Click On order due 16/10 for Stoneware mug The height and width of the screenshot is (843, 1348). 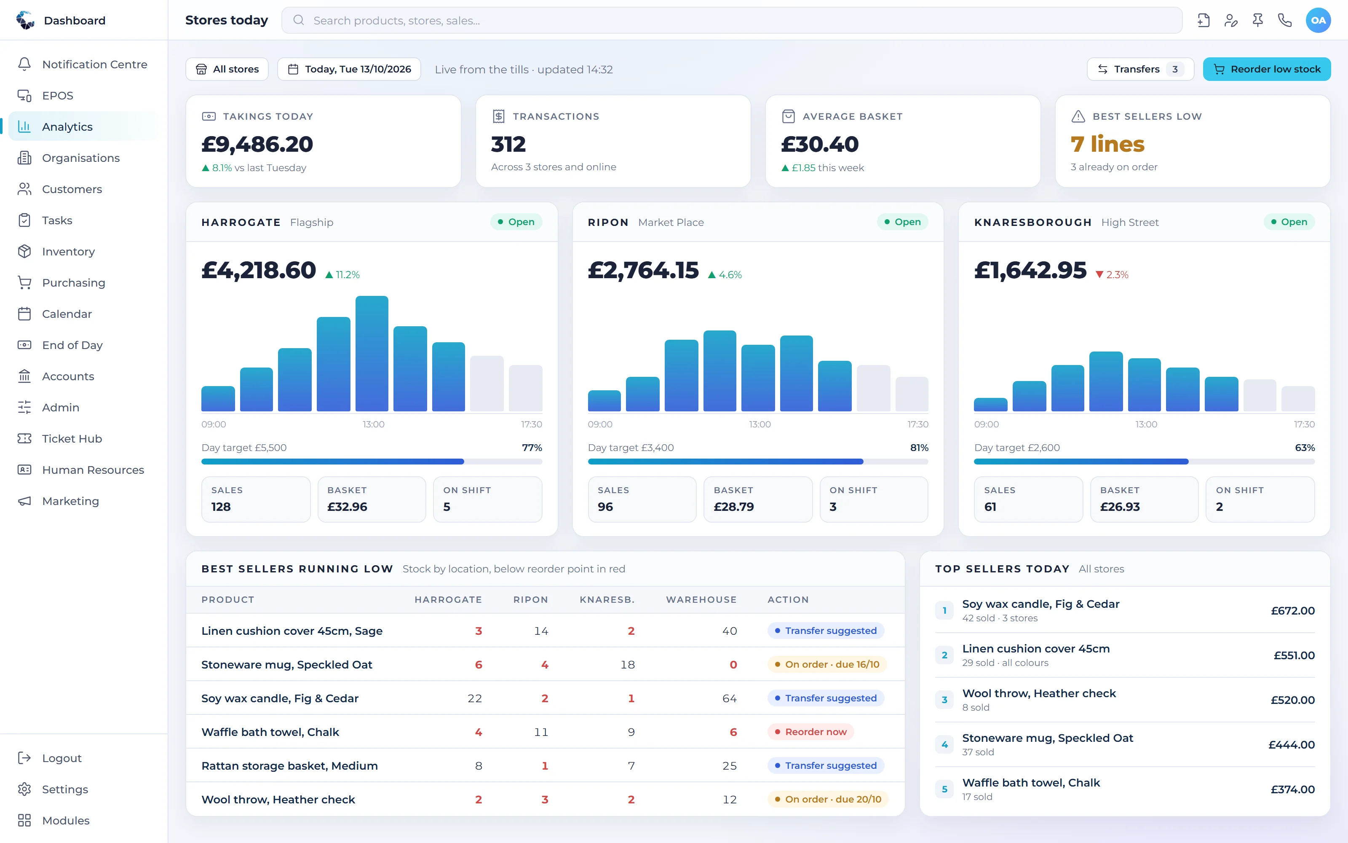click(x=827, y=664)
